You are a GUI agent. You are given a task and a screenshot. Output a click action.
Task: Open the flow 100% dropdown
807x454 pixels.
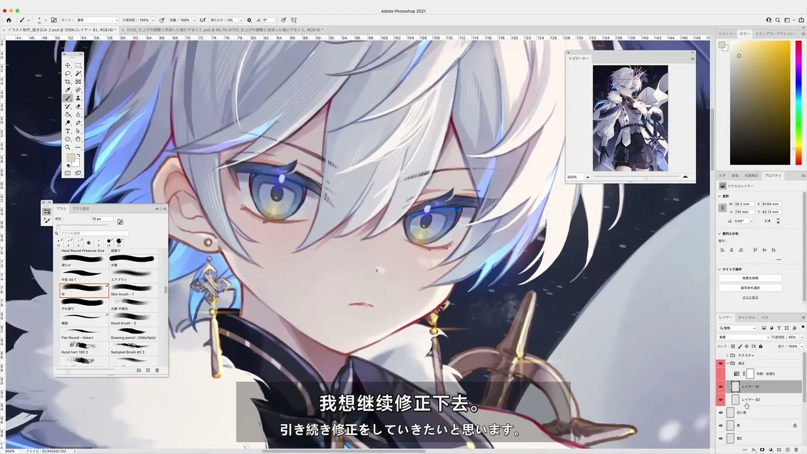tap(194, 20)
